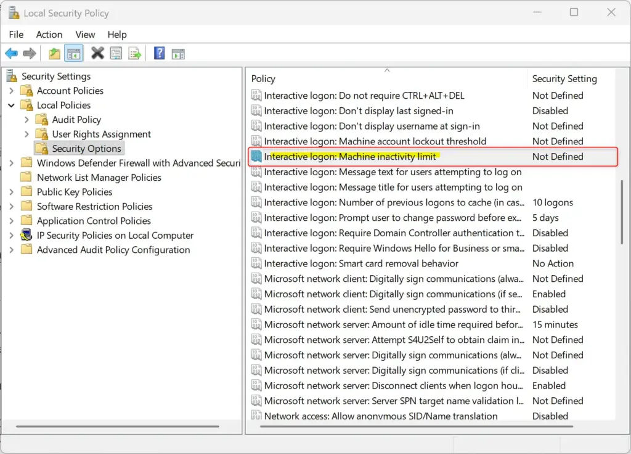Click the Export List toolbar icon
Screen dimensions: 631x454
tap(135, 53)
